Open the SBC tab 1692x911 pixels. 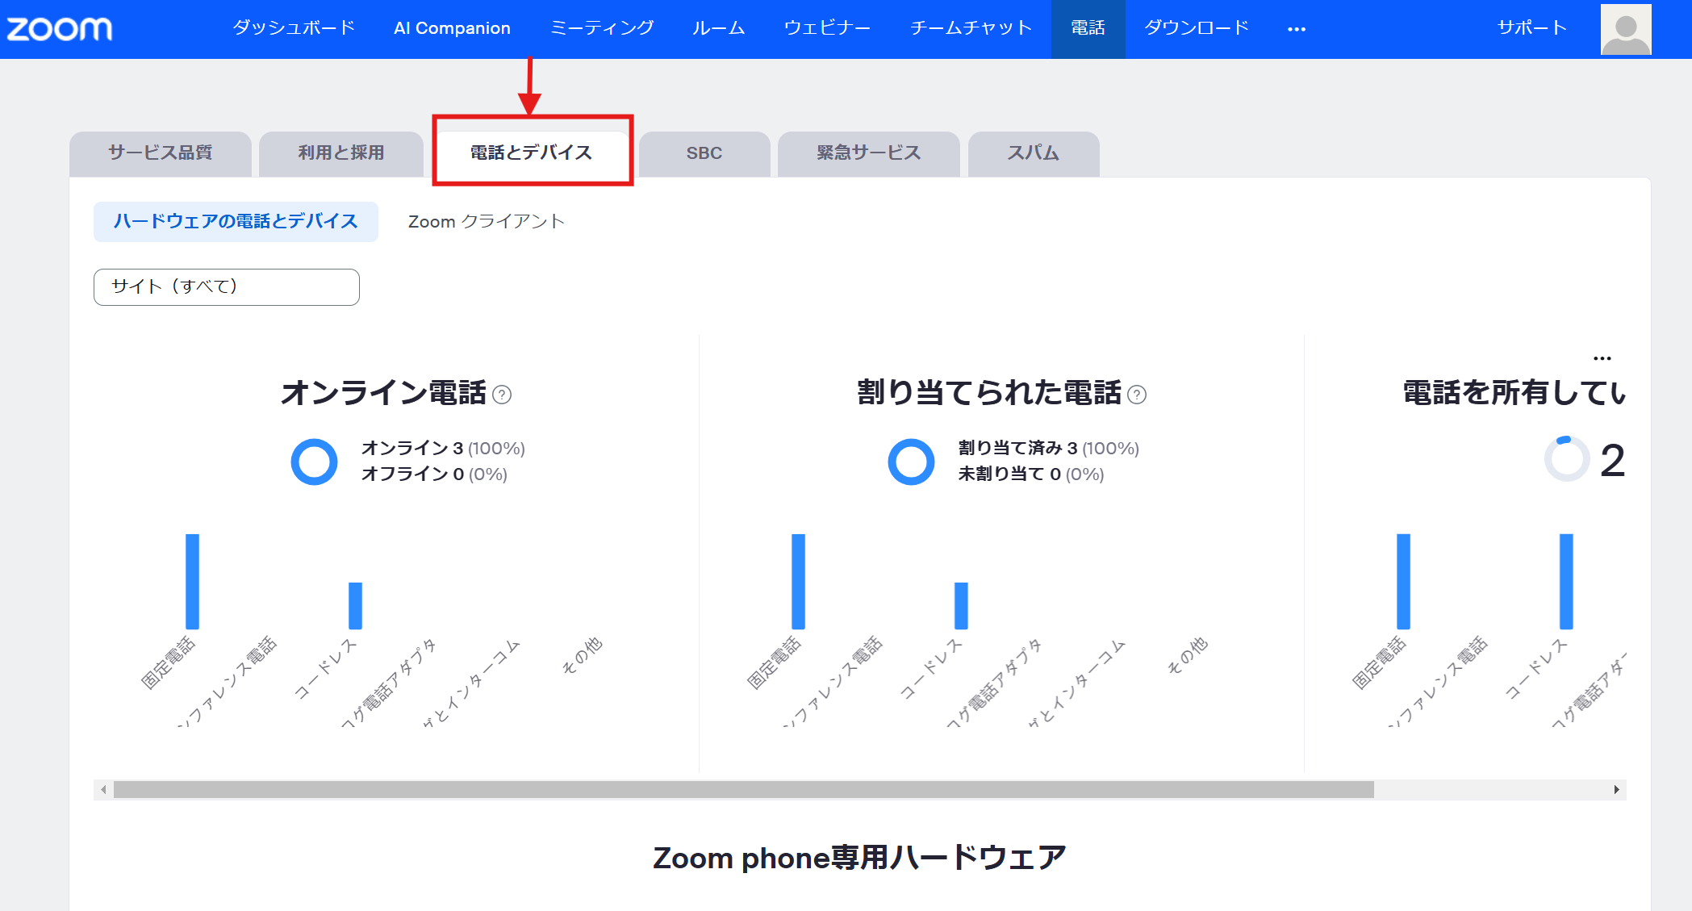point(704,153)
